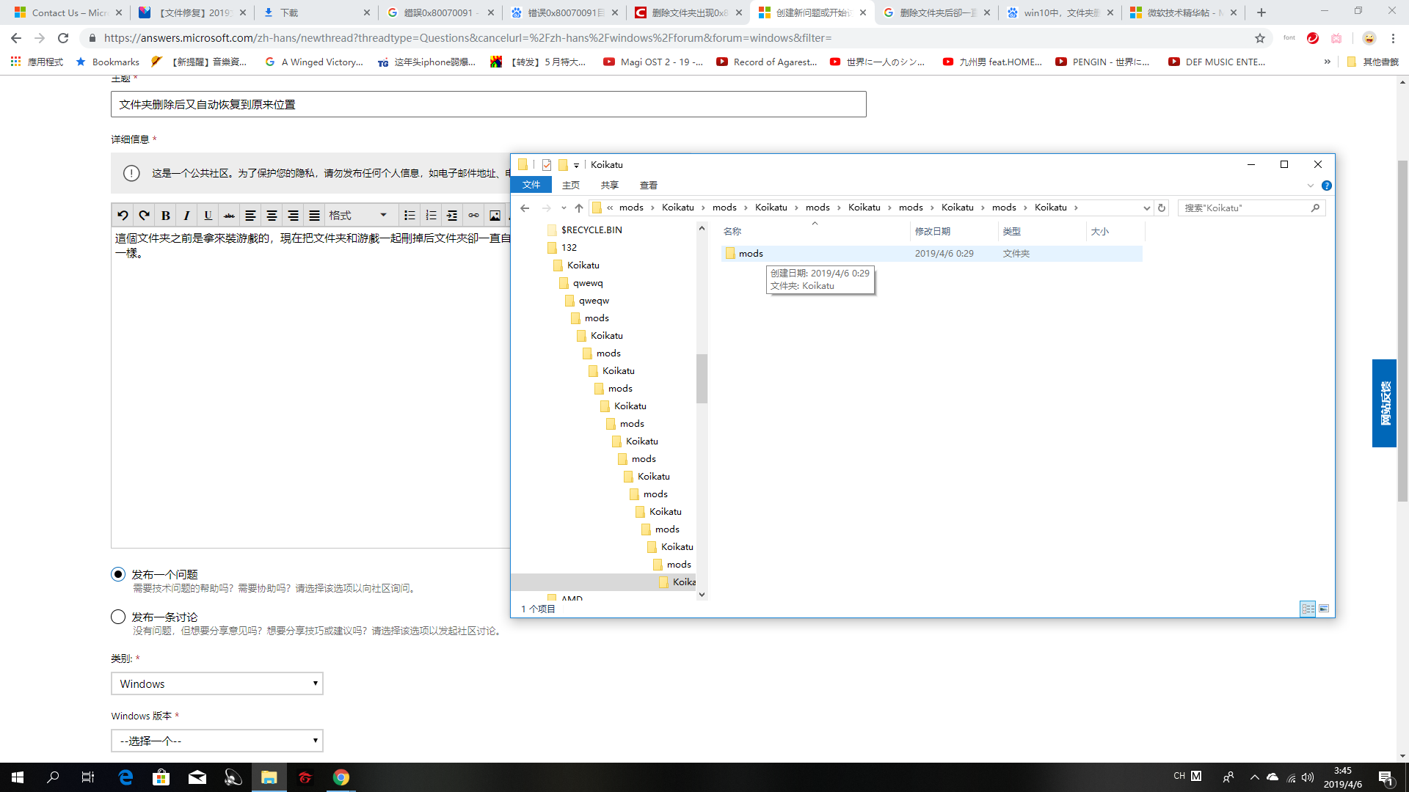Select '发布一条讨论' radio option

pos(118,617)
